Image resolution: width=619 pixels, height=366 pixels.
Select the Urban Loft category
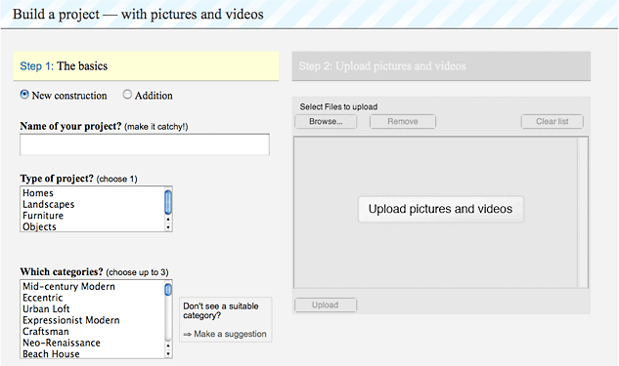pos(92,308)
